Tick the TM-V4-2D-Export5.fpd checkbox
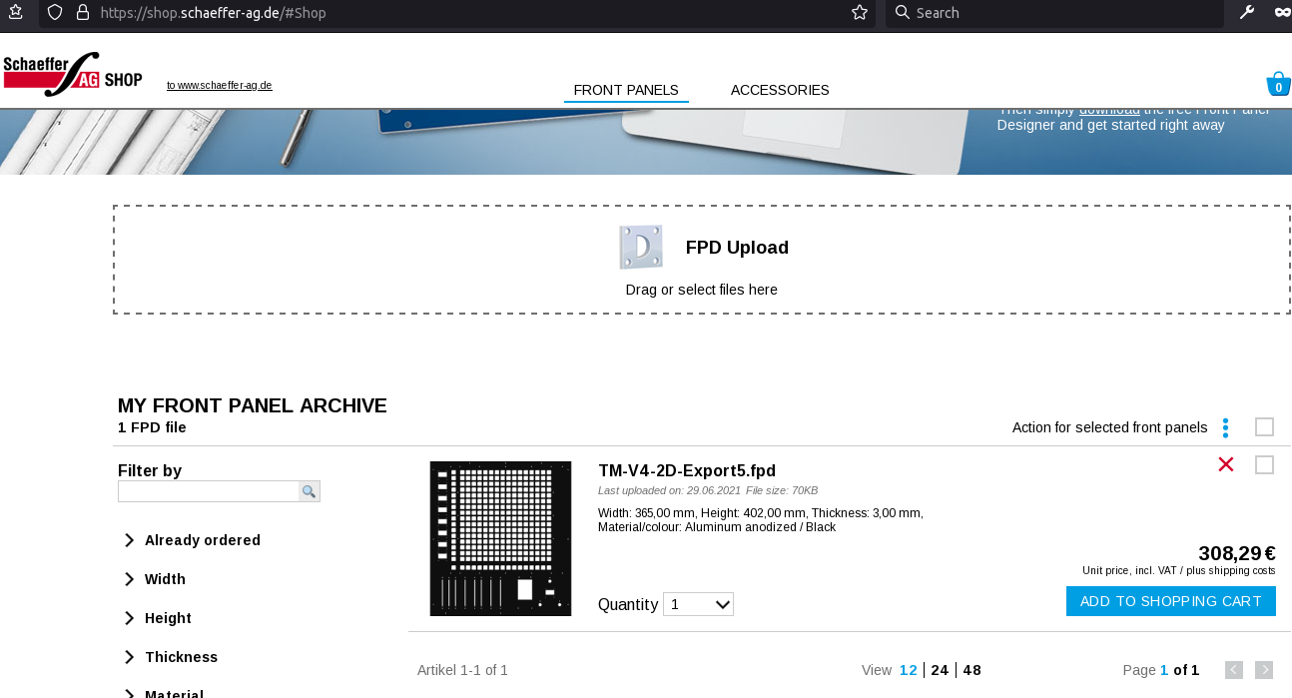 [x=1264, y=464]
